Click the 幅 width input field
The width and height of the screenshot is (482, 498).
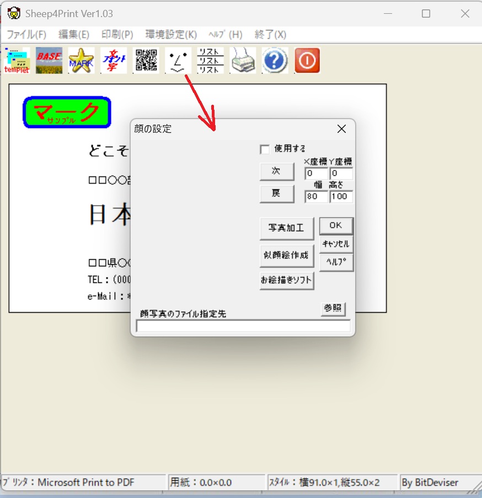coord(315,197)
